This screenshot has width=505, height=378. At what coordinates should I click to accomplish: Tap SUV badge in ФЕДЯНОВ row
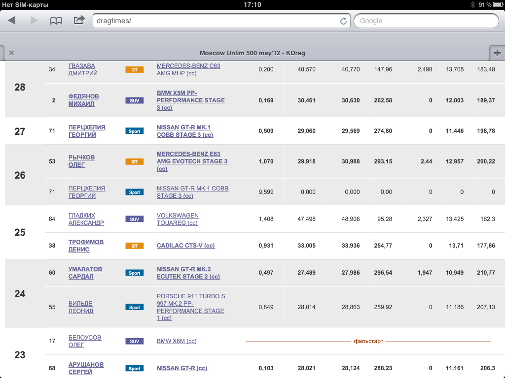coord(134,100)
